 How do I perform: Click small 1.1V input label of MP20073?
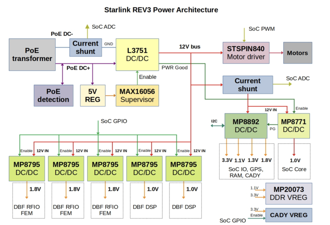pyautogui.click(x=254, y=188)
